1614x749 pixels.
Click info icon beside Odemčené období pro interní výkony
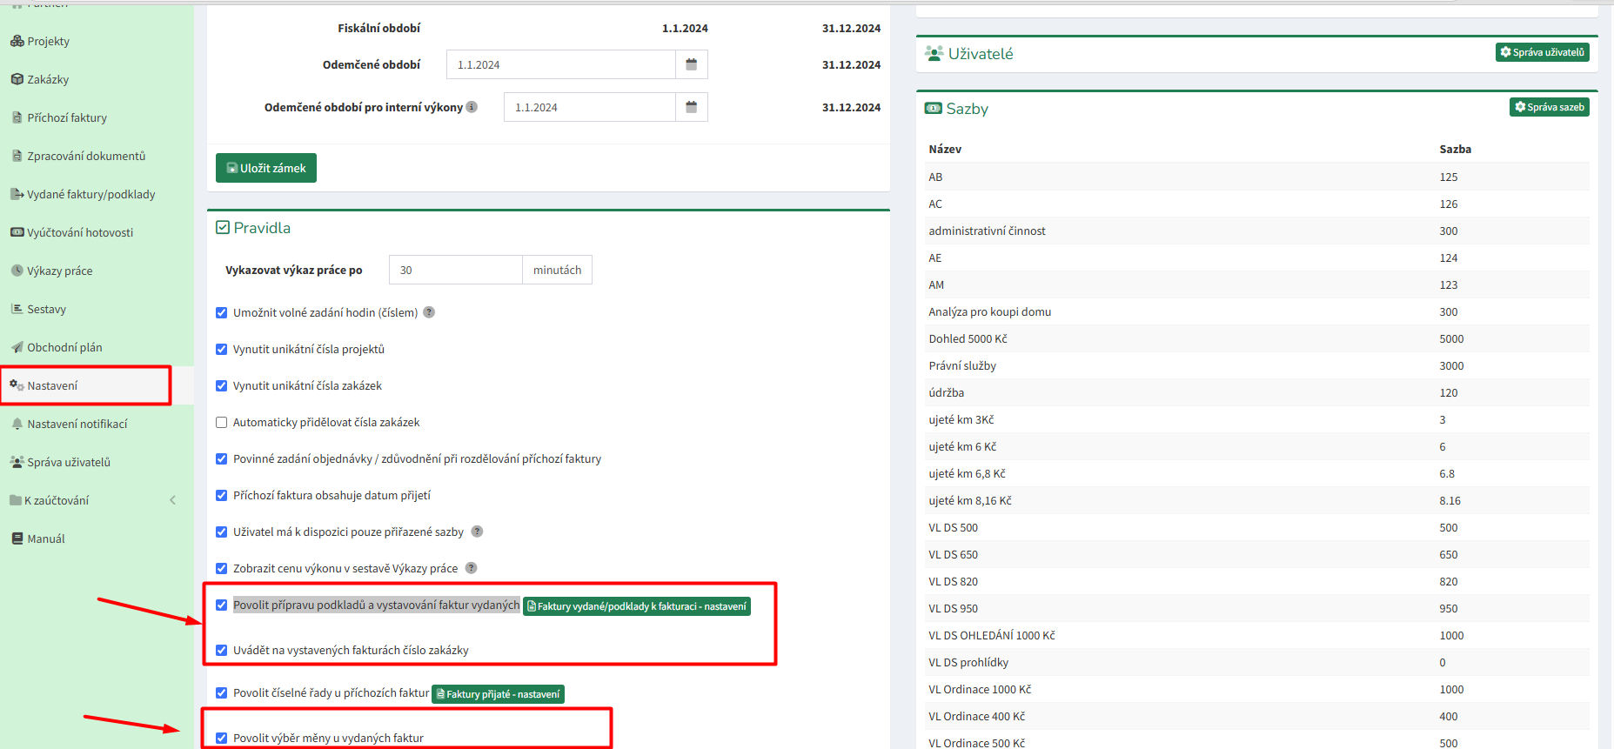[x=472, y=107]
